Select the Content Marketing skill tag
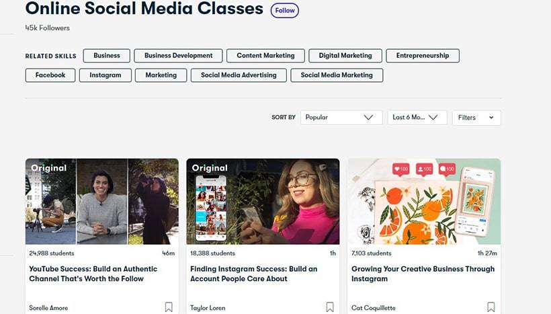The width and height of the screenshot is (551, 314). (x=265, y=56)
